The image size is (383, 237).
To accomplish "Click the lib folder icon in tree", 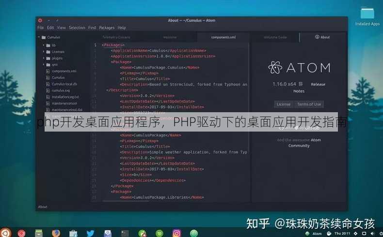I will pyautogui.click(x=48, y=45).
